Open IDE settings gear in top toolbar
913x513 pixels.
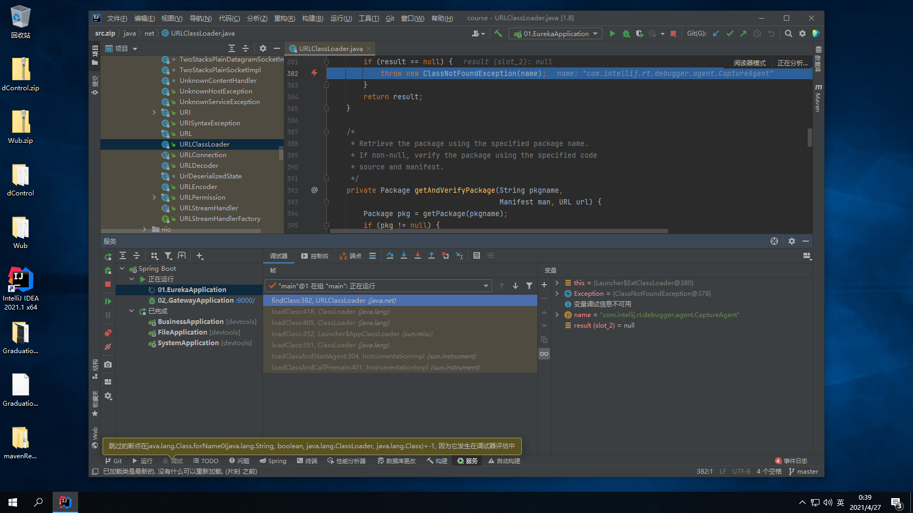[802, 33]
